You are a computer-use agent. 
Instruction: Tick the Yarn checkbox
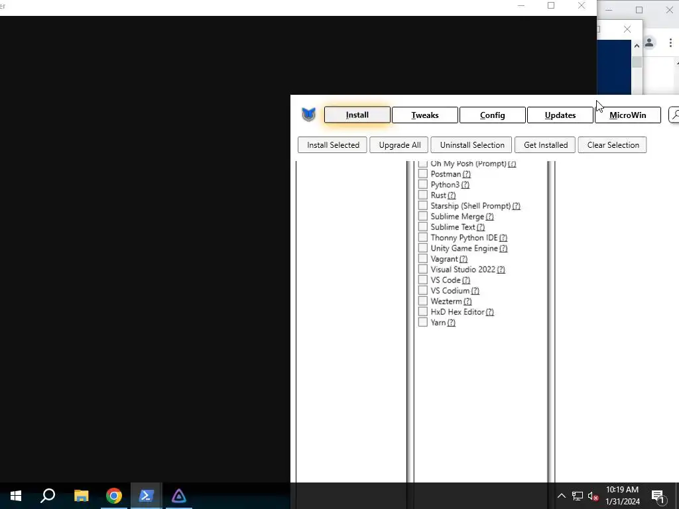coord(422,322)
